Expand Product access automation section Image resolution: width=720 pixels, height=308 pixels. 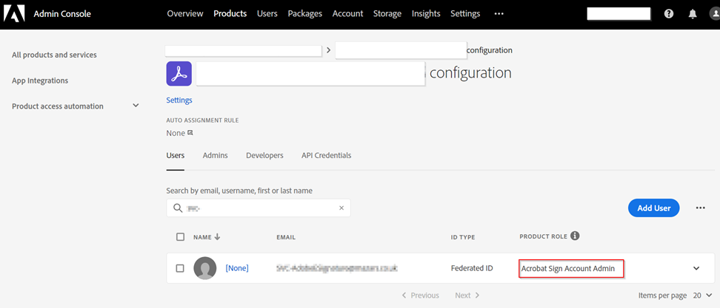point(136,106)
